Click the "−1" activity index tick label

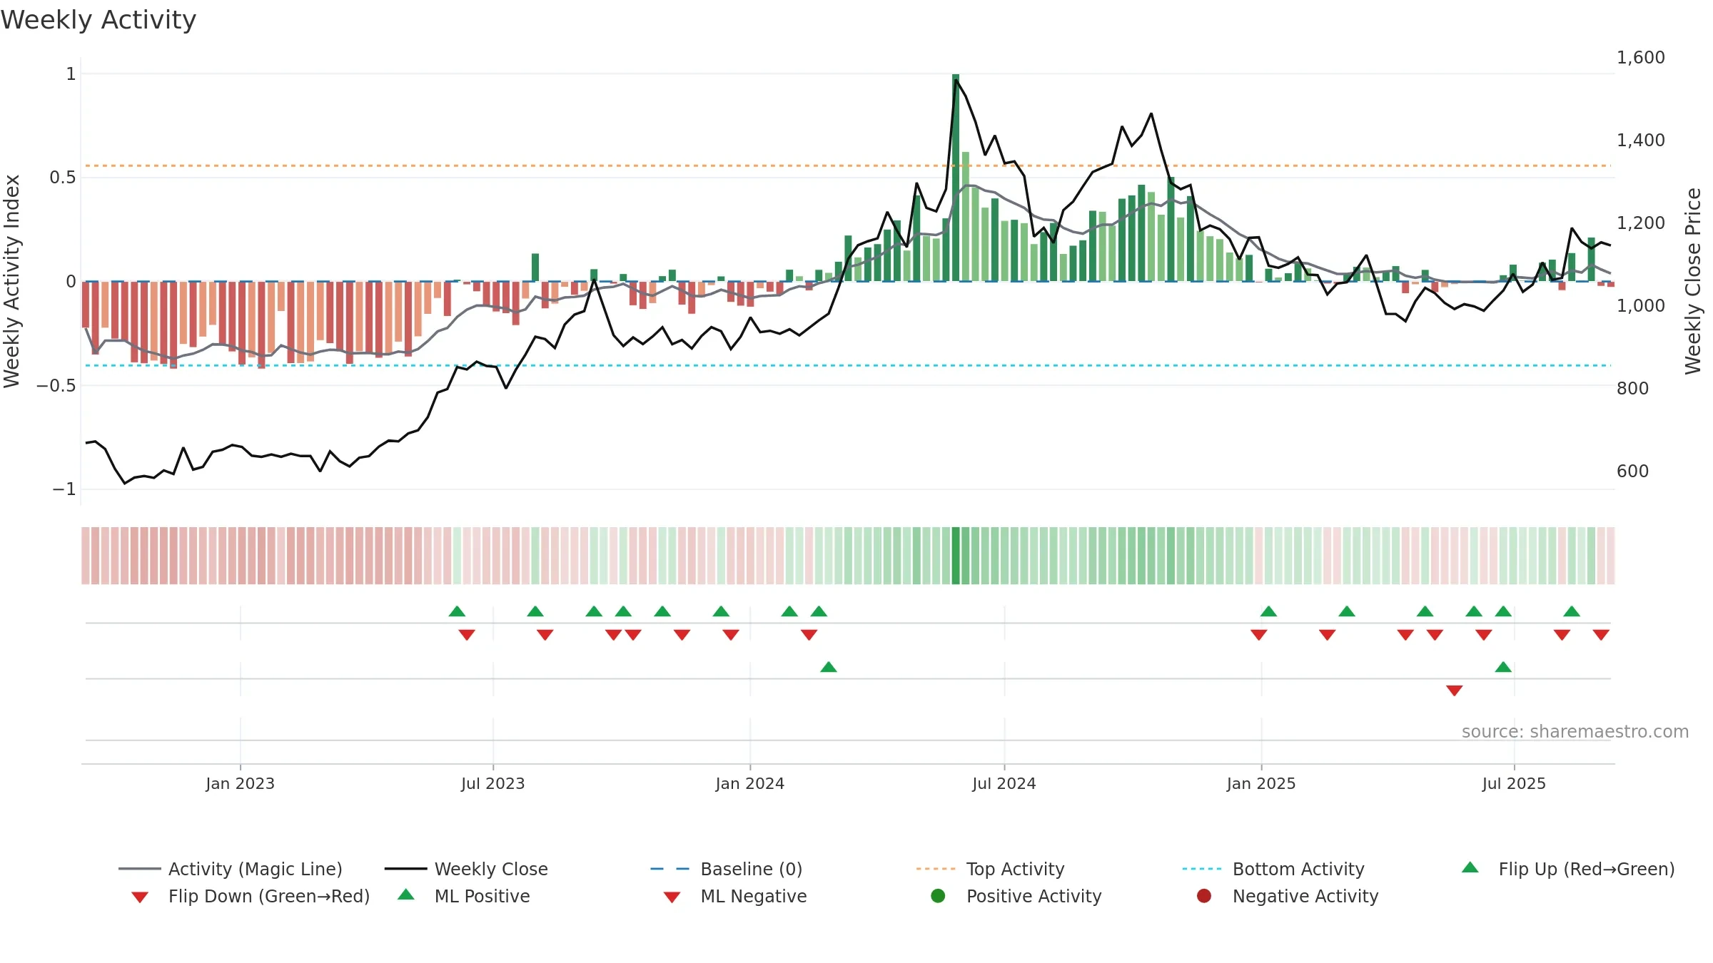(64, 489)
